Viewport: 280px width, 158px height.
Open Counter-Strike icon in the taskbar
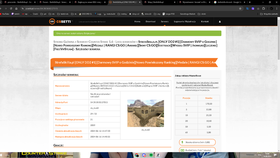(x=158, y=155)
